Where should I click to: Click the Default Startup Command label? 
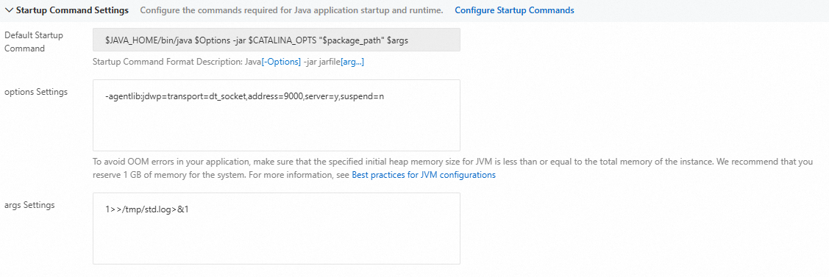point(34,42)
